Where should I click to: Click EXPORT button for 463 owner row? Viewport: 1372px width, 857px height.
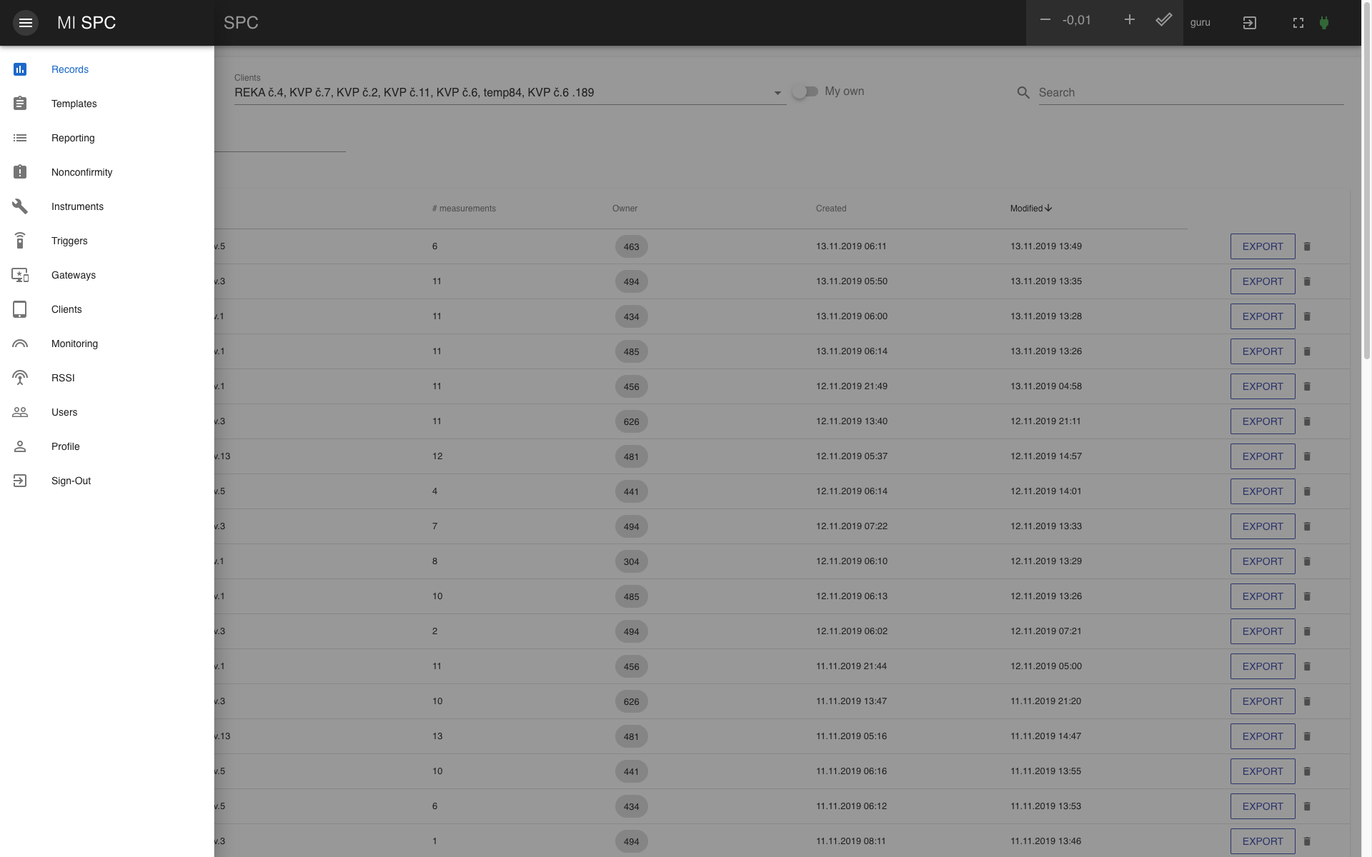[x=1263, y=246]
